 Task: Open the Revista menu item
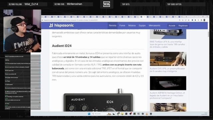112,25
